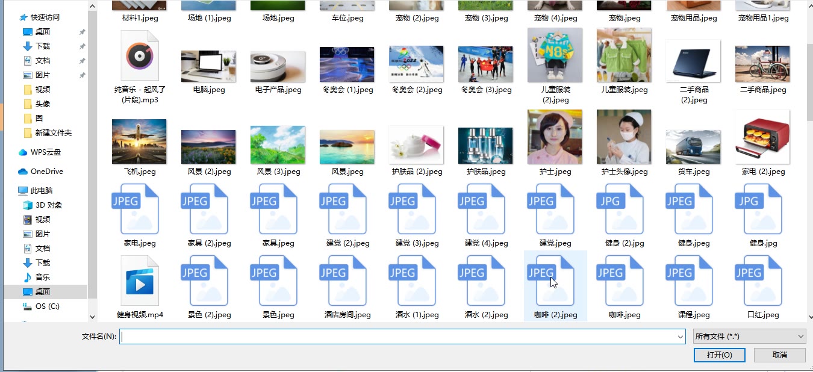Open the 所有文件 (*.*) file type dropdown
The width and height of the screenshot is (813, 372).
[x=750, y=336]
